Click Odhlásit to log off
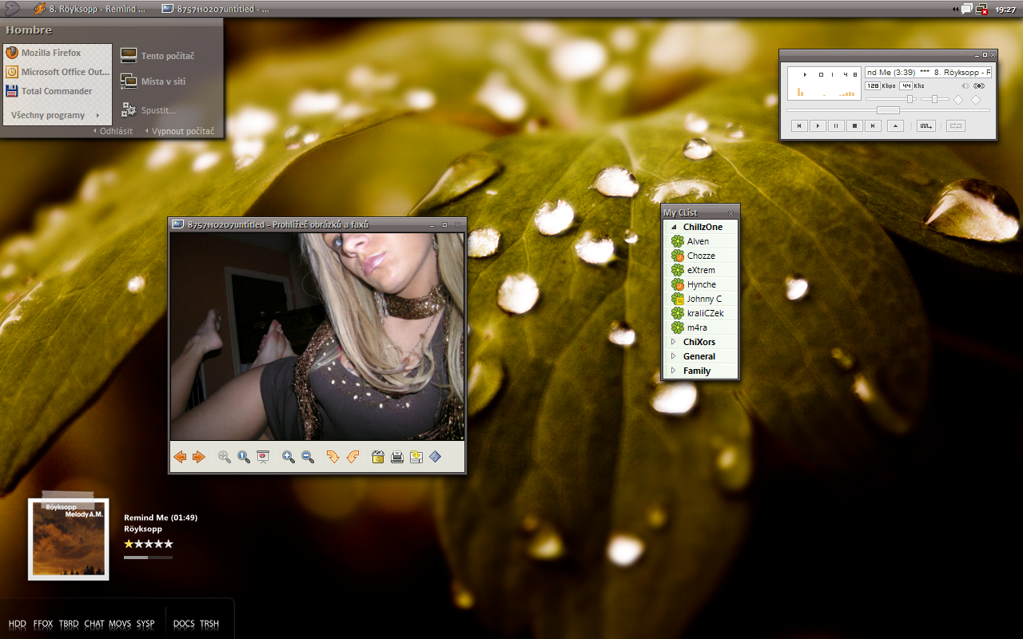 (x=113, y=131)
